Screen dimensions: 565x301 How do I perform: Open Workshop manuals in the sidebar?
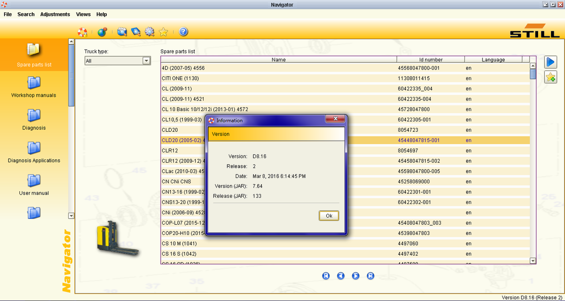coord(34,87)
